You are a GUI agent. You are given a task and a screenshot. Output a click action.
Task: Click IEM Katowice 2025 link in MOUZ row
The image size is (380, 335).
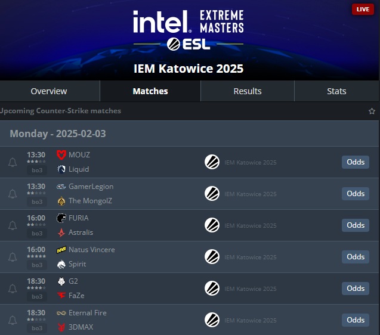tap(251, 162)
